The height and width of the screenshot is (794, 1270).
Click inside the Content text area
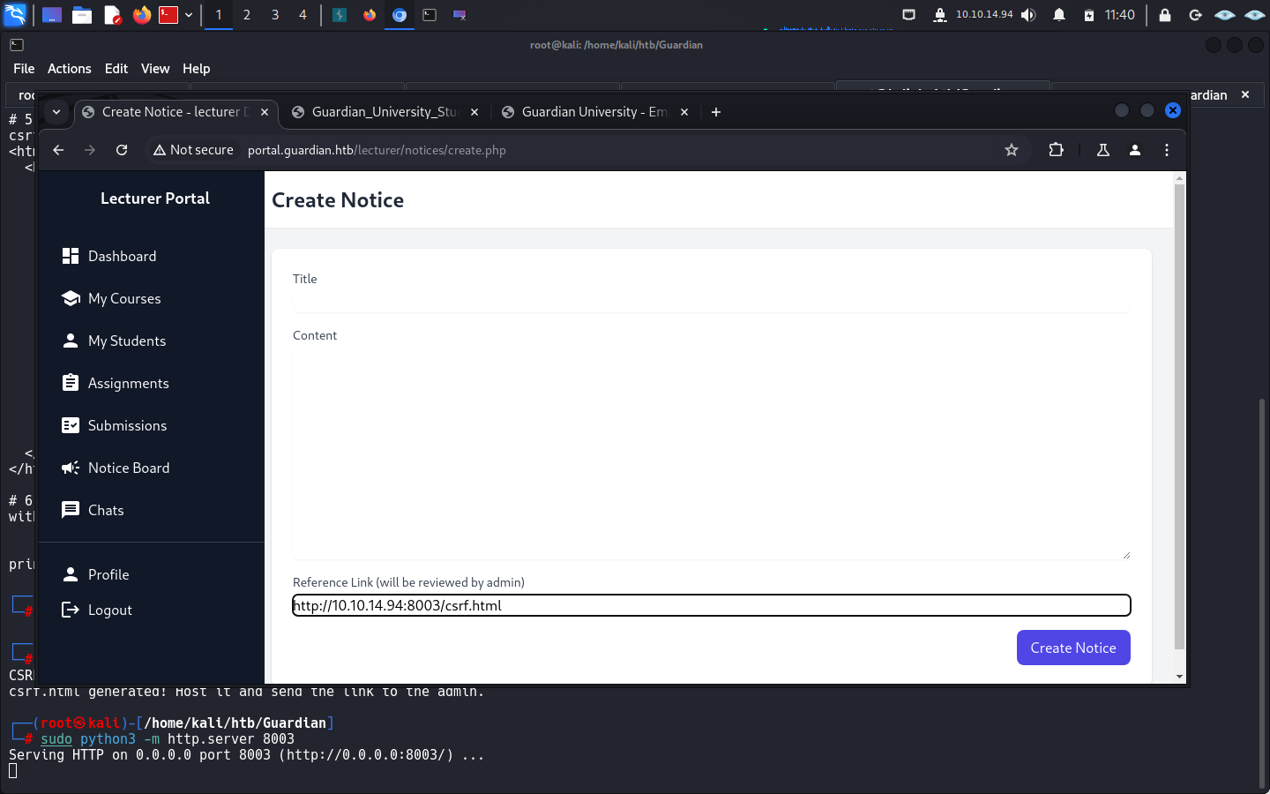coord(711,453)
